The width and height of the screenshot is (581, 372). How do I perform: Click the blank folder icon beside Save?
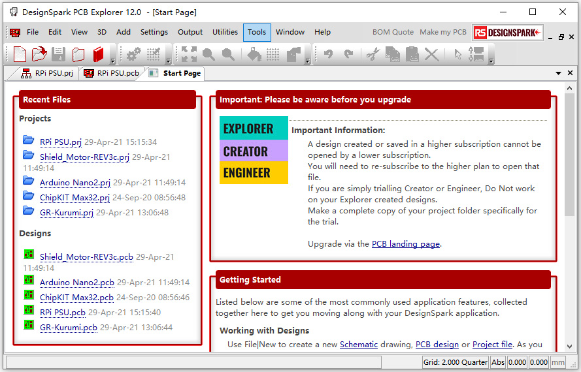pos(78,54)
